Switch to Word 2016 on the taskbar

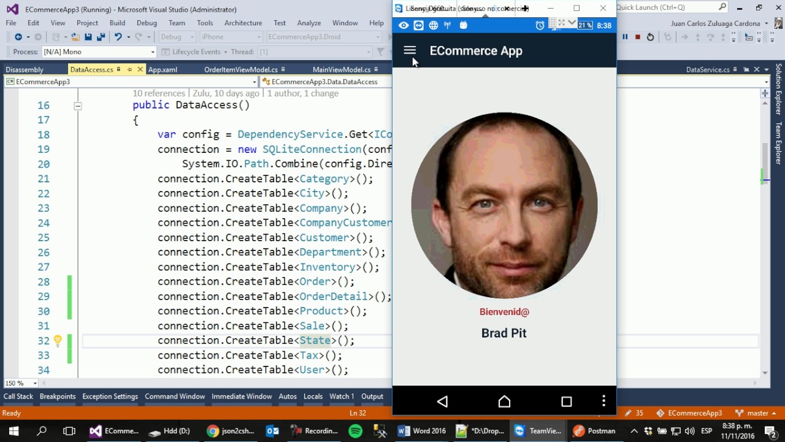422,431
